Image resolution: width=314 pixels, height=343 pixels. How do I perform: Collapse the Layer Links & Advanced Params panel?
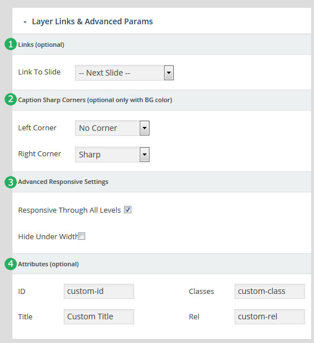[25, 21]
